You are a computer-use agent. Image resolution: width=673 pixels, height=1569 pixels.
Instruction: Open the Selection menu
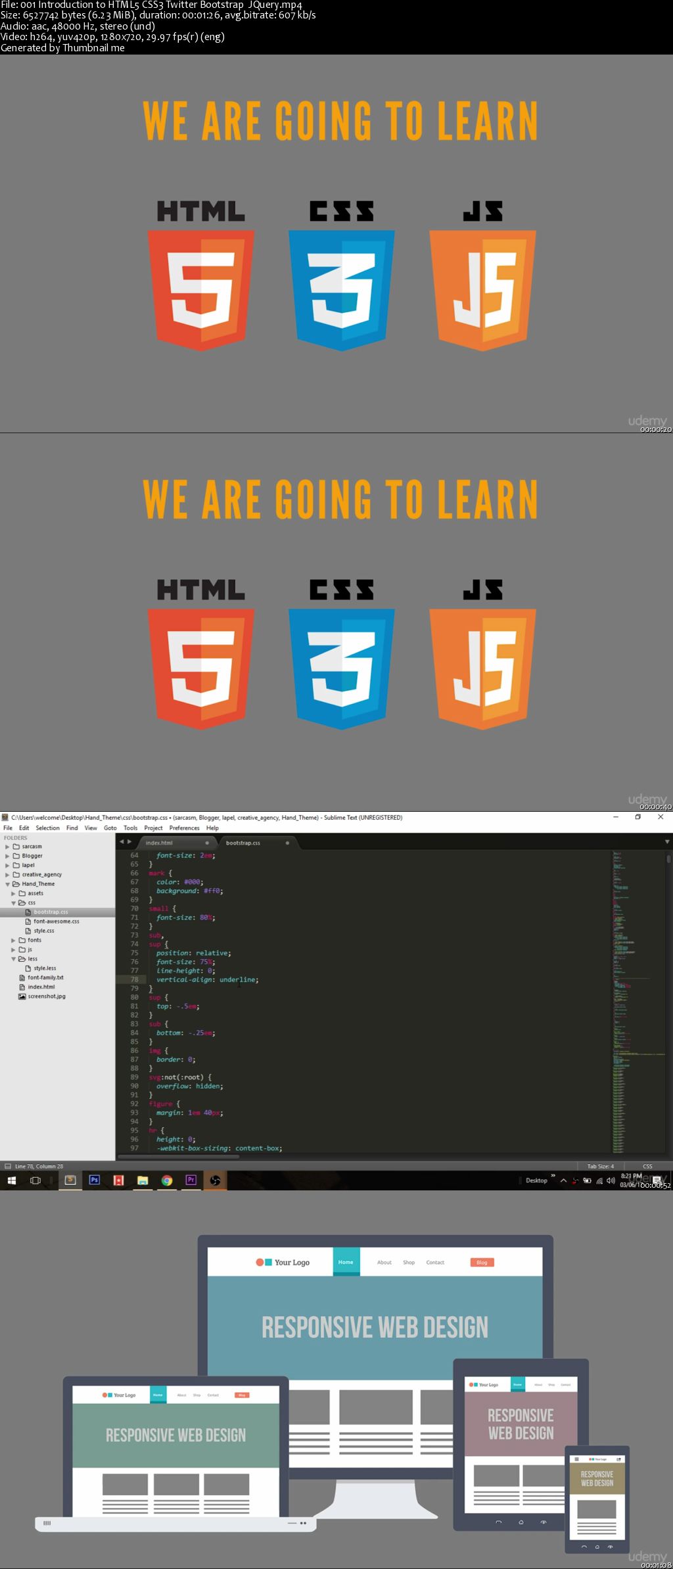tap(47, 828)
